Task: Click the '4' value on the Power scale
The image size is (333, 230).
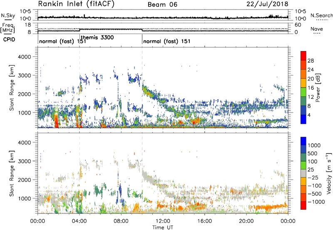Action: (x=309, y=115)
